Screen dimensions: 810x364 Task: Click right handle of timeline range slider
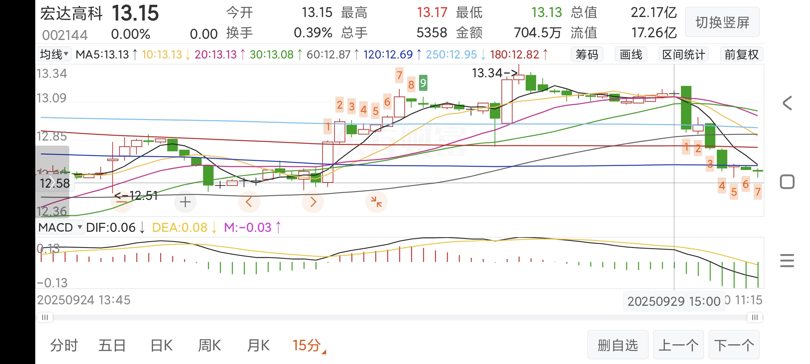755,317
